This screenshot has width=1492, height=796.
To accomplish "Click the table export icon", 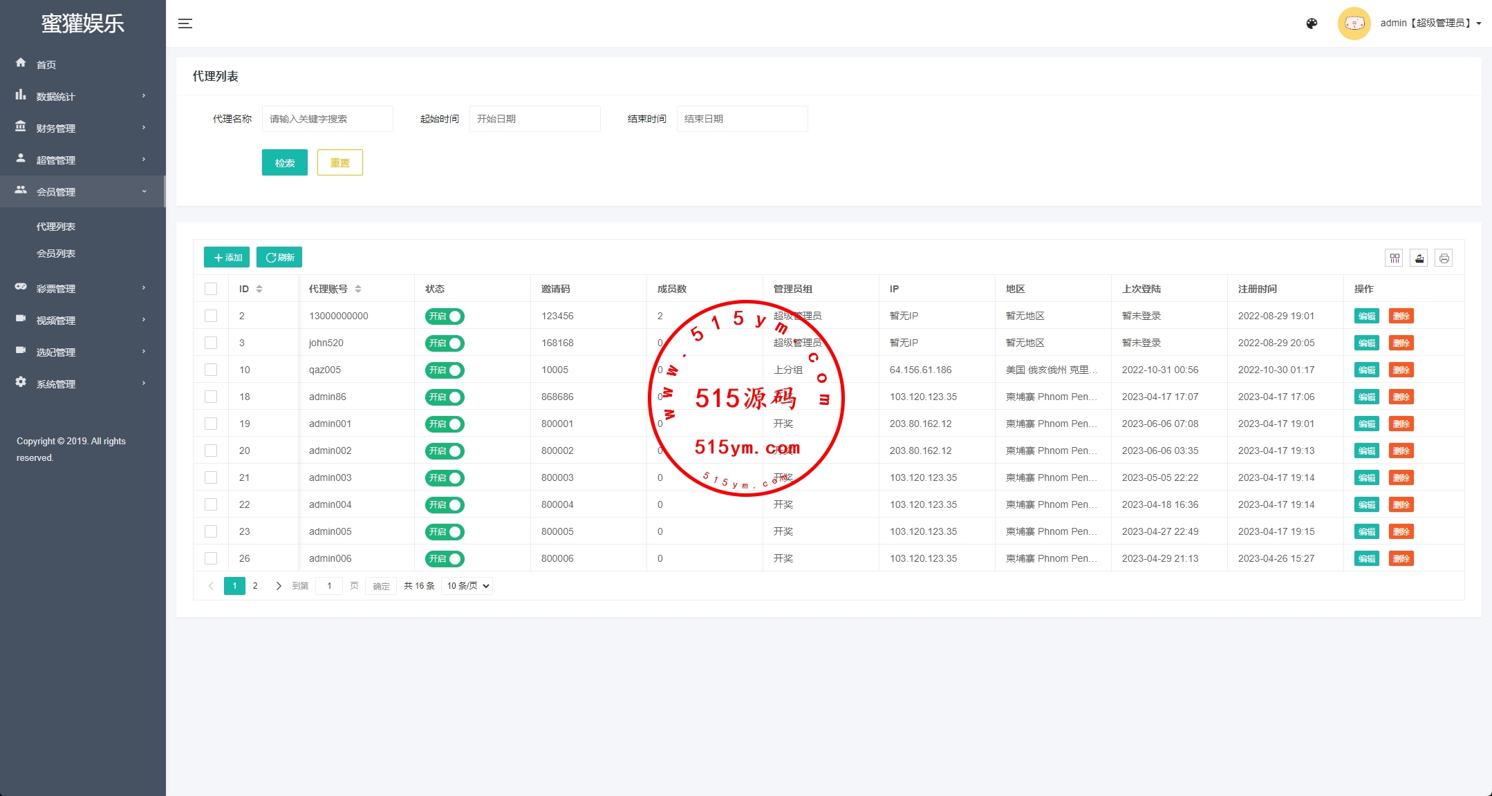I will click(1419, 258).
